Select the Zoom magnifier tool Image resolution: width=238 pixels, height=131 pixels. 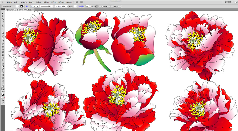coord(3,89)
